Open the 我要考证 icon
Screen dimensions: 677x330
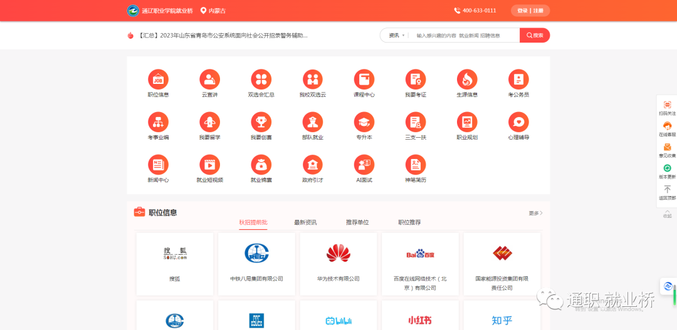(416, 80)
